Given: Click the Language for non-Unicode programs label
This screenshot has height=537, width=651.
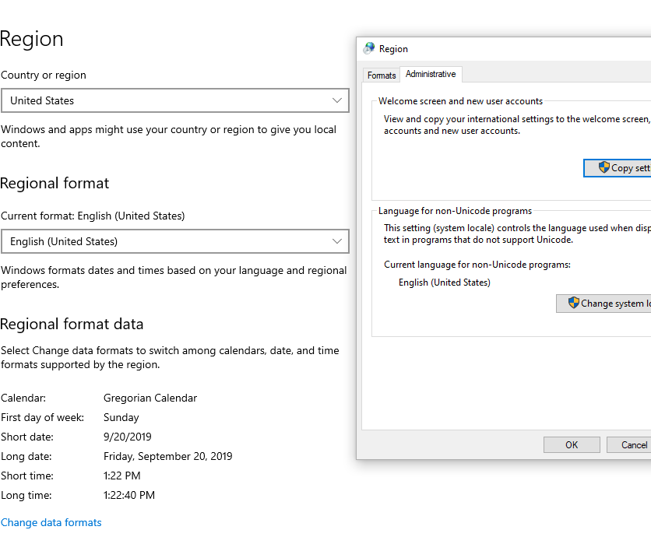Looking at the screenshot, I should 455,211.
